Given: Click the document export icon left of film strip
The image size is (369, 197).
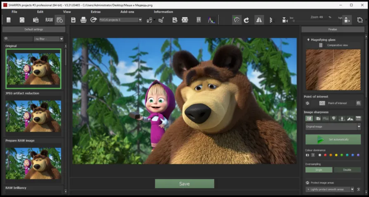Looking at the screenshot, I should 175,20.
